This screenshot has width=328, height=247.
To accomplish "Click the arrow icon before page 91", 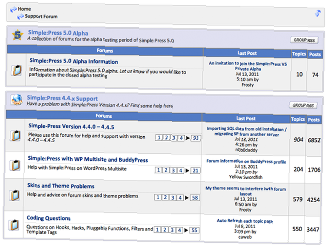I will [188, 138].
